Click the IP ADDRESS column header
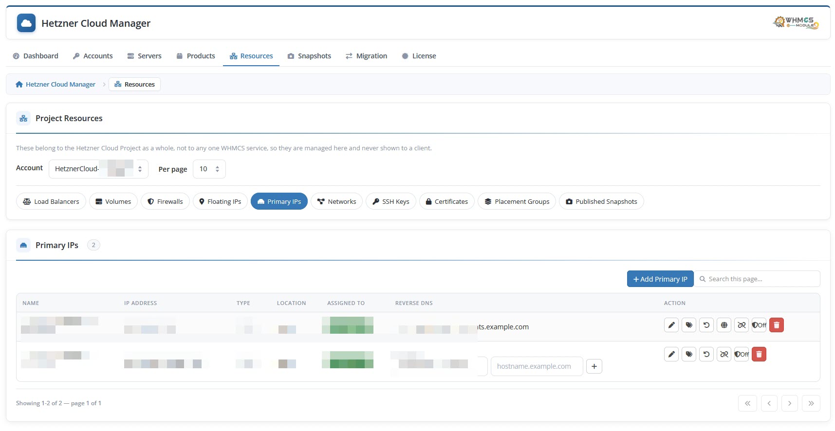 (140, 303)
